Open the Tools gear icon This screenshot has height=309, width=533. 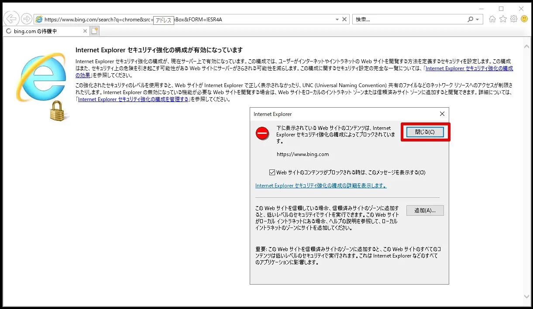[513, 19]
